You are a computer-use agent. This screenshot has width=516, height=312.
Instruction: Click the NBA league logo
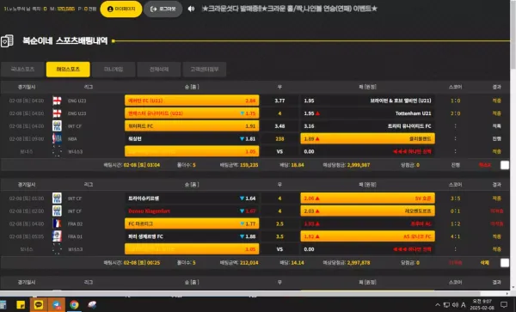[57, 138]
